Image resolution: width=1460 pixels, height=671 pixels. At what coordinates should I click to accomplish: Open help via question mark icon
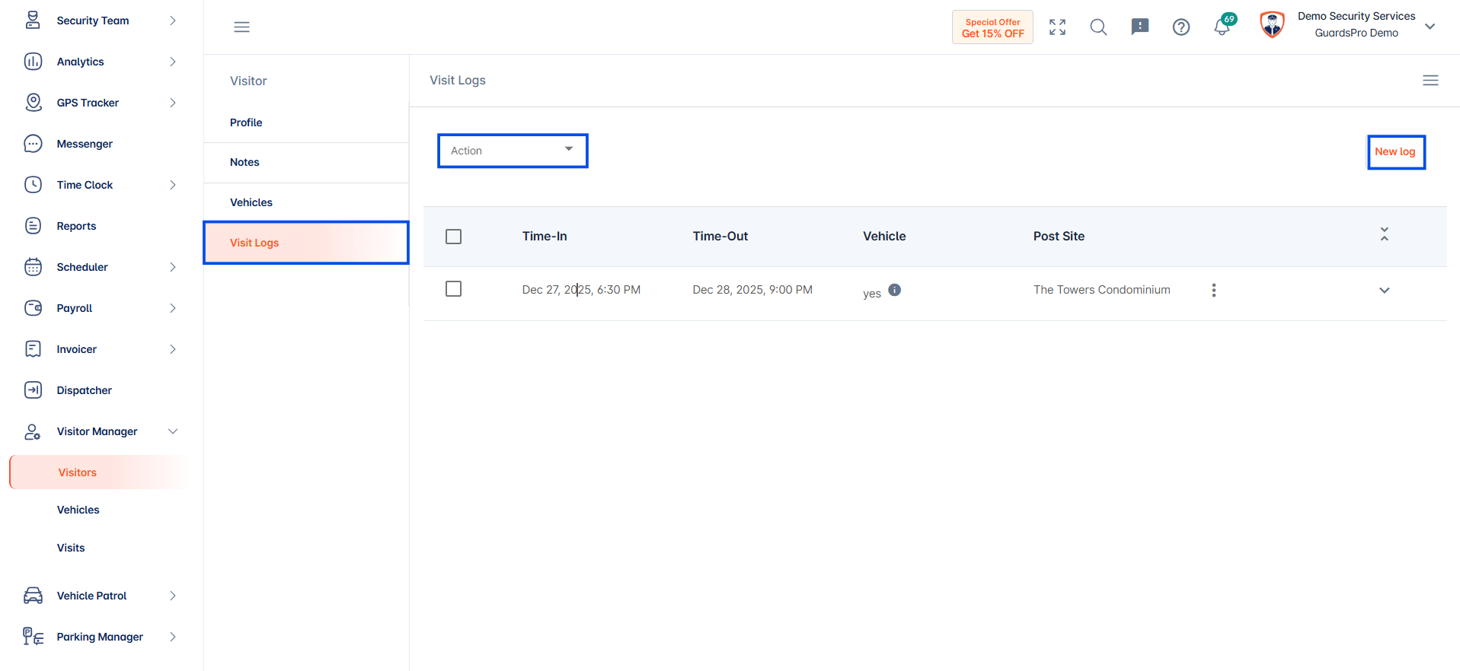[1180, 27]
